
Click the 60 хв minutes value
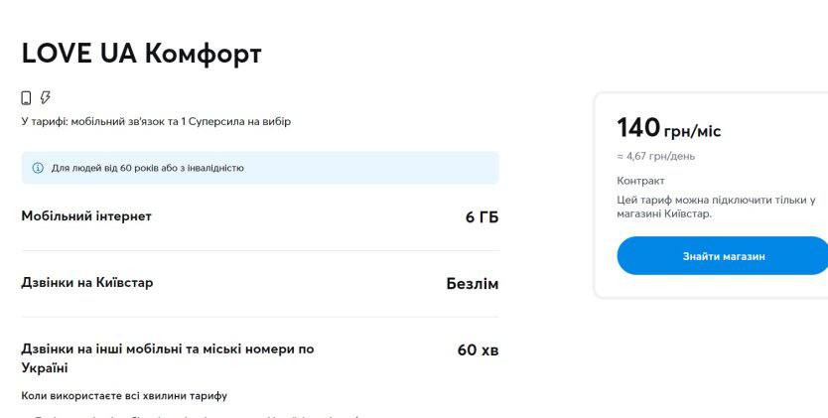(478, 349)
